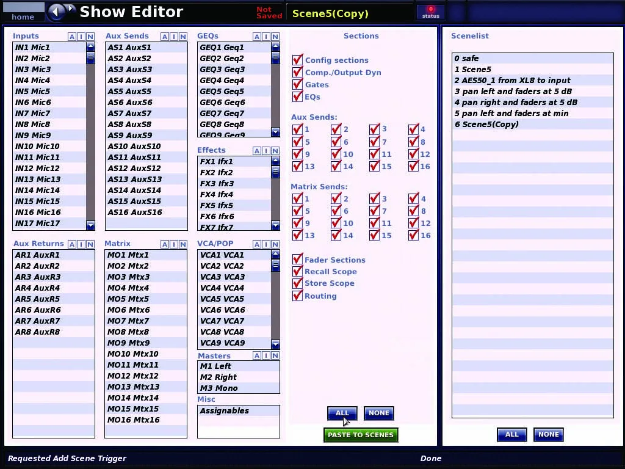This screenshot has width=625, height=469.
Task: Click the N button for Masters
Action: click(x=275, y=355)
